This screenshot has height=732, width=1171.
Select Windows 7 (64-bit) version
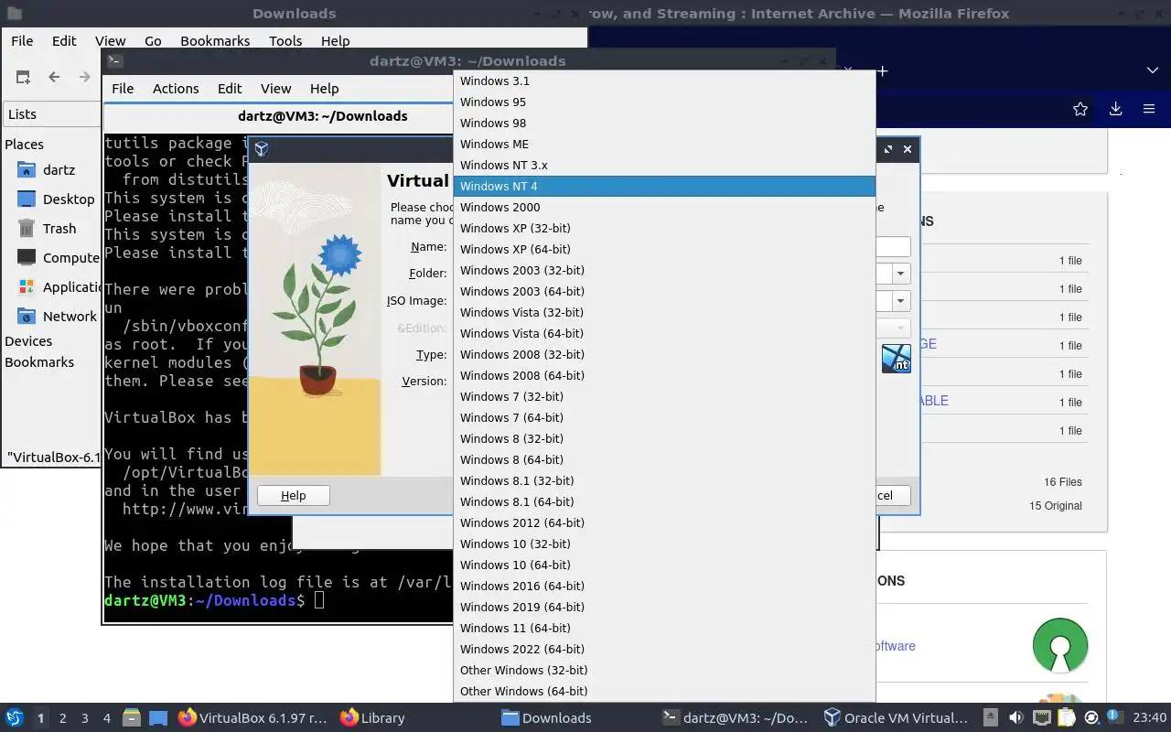[x=664, y=417]
